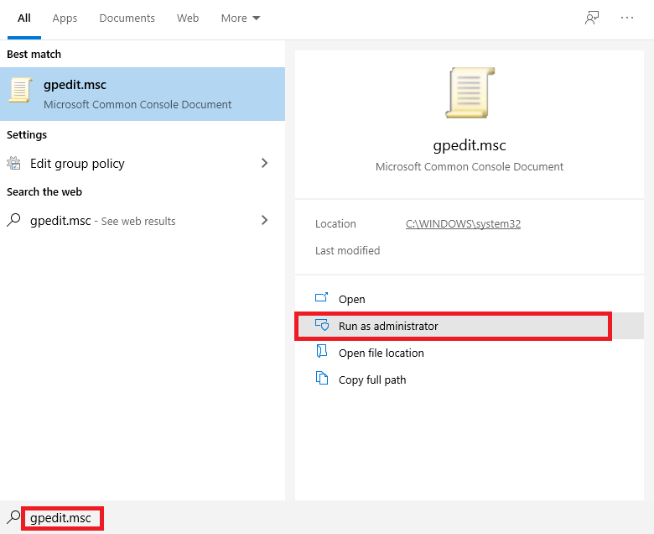Switch to the Apps tab
The height and width of the screenshot is (534, 654).
tap(65, 18)
